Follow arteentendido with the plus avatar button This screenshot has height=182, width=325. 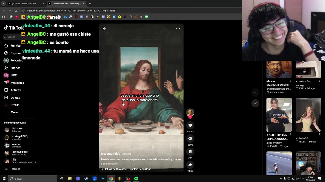coord(190,117)
